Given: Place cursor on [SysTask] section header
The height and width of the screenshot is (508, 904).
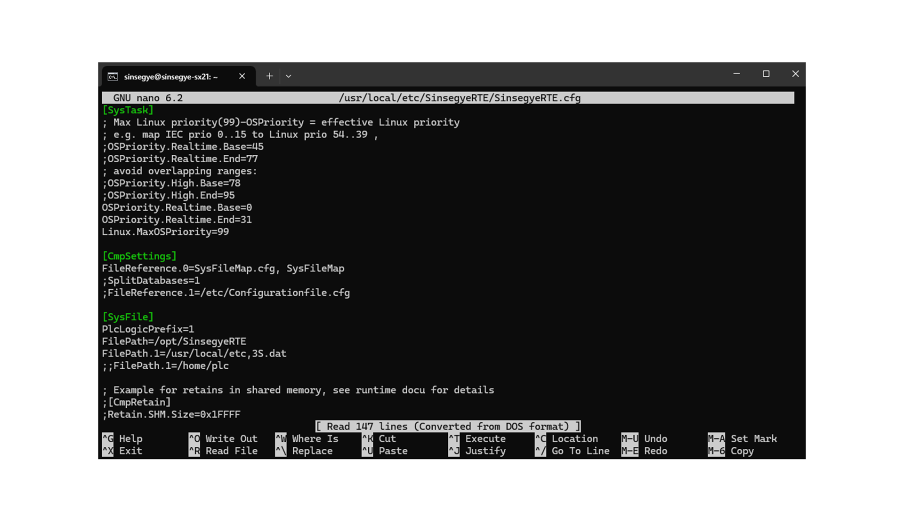Looking at the screenshot, I should pyautogui.click(x=128, y=110).
